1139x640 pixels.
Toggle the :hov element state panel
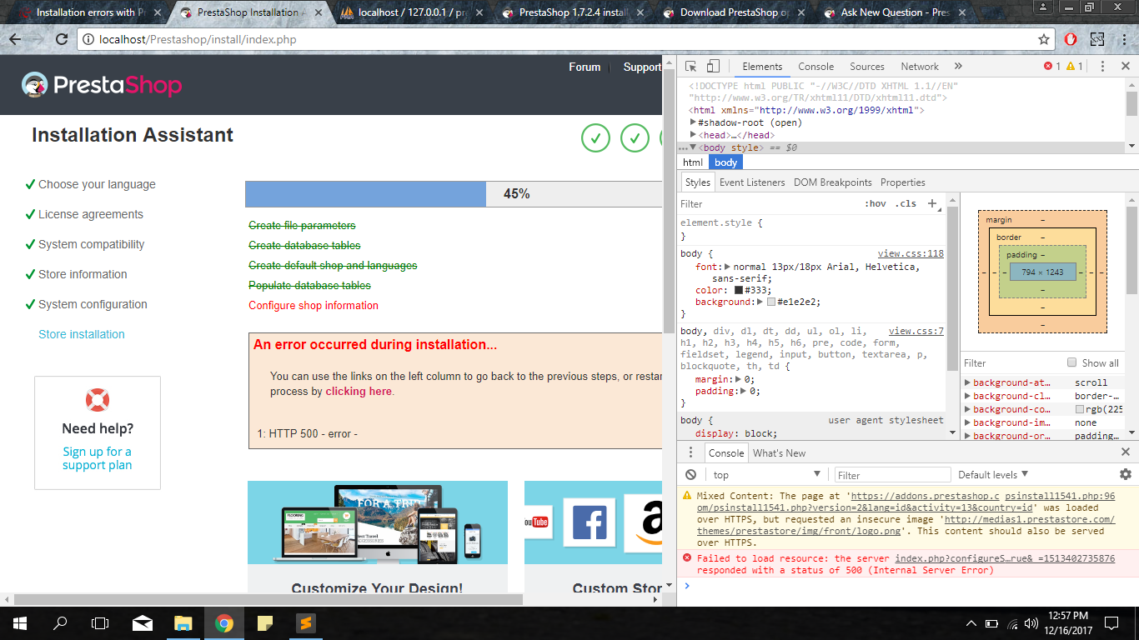[876, 203]
